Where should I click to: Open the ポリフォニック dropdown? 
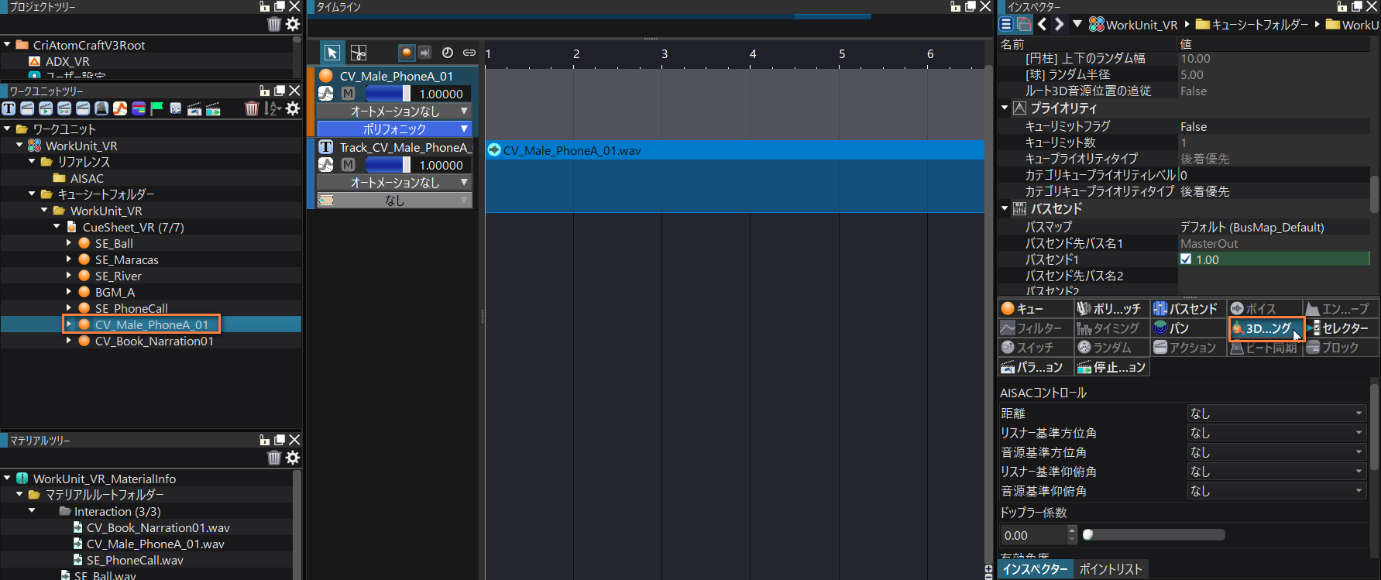click(394, 129)
